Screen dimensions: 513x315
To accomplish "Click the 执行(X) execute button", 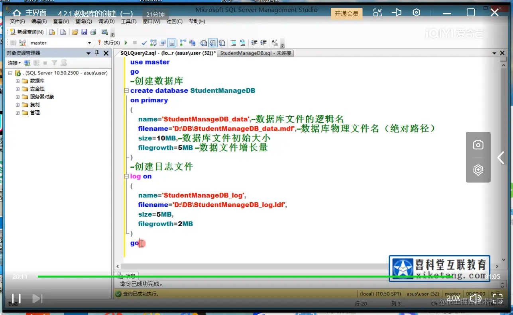I will [108, 43].
